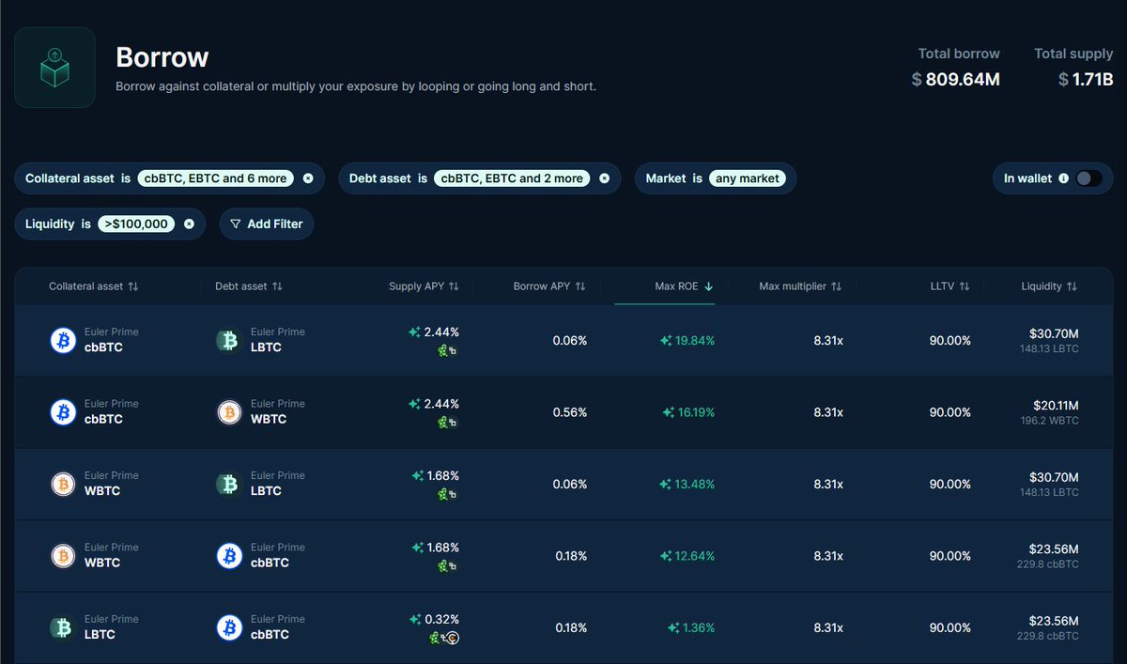The image size is (1127, 664).
Task: Click rewards icons under 1.68% in WBTC/LBTC row
Action: pos(448,494)
